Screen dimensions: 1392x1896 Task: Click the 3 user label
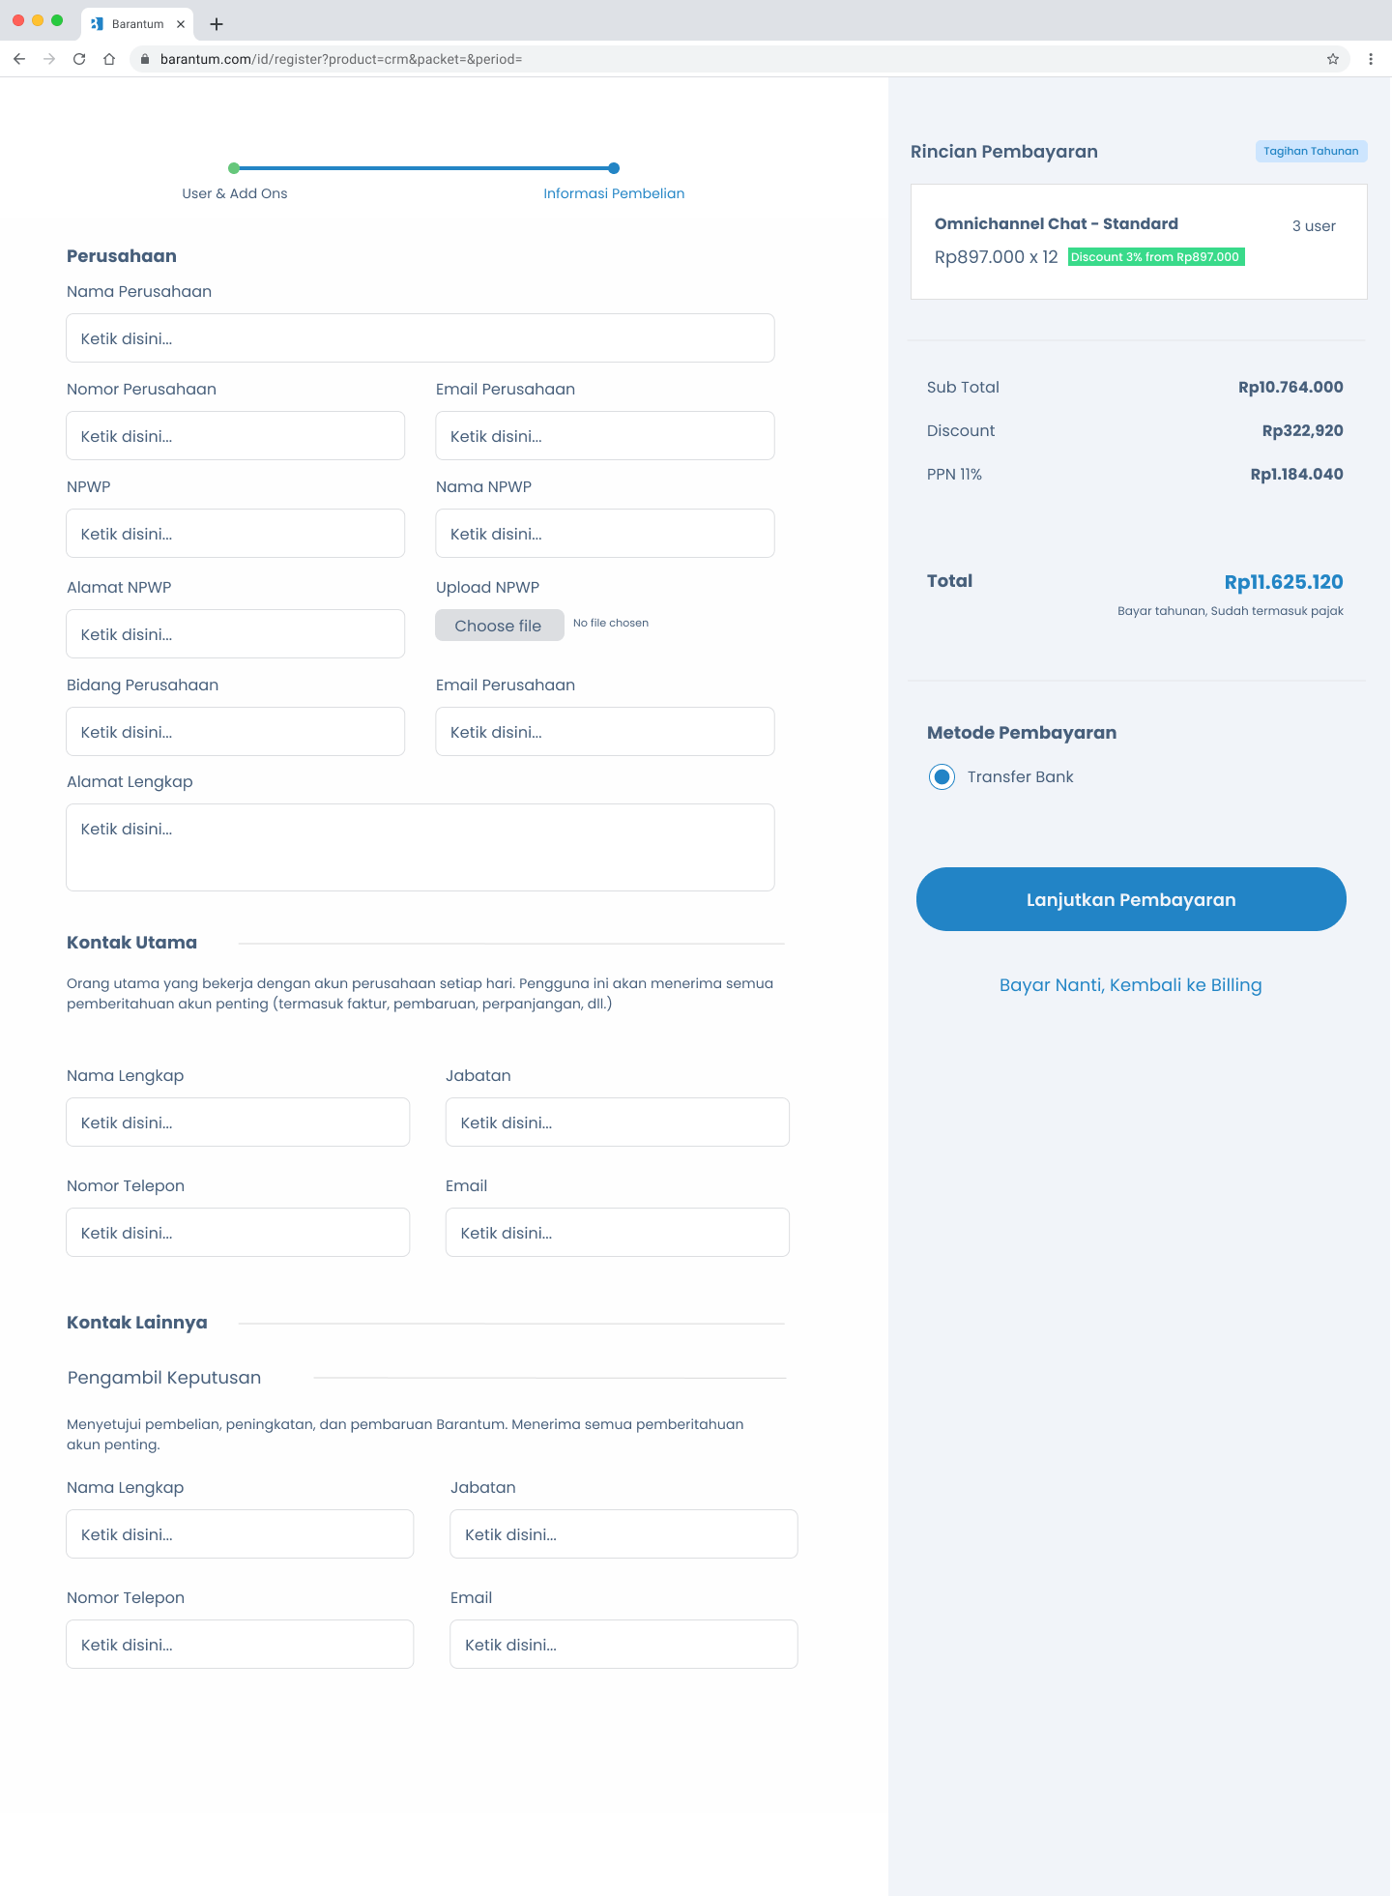1314,226
